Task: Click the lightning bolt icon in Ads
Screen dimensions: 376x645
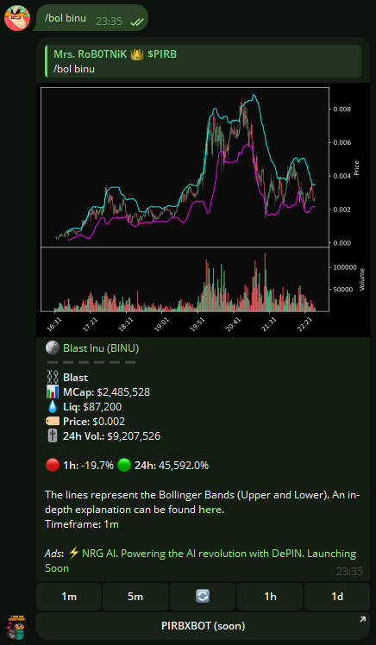Action: 73,554
